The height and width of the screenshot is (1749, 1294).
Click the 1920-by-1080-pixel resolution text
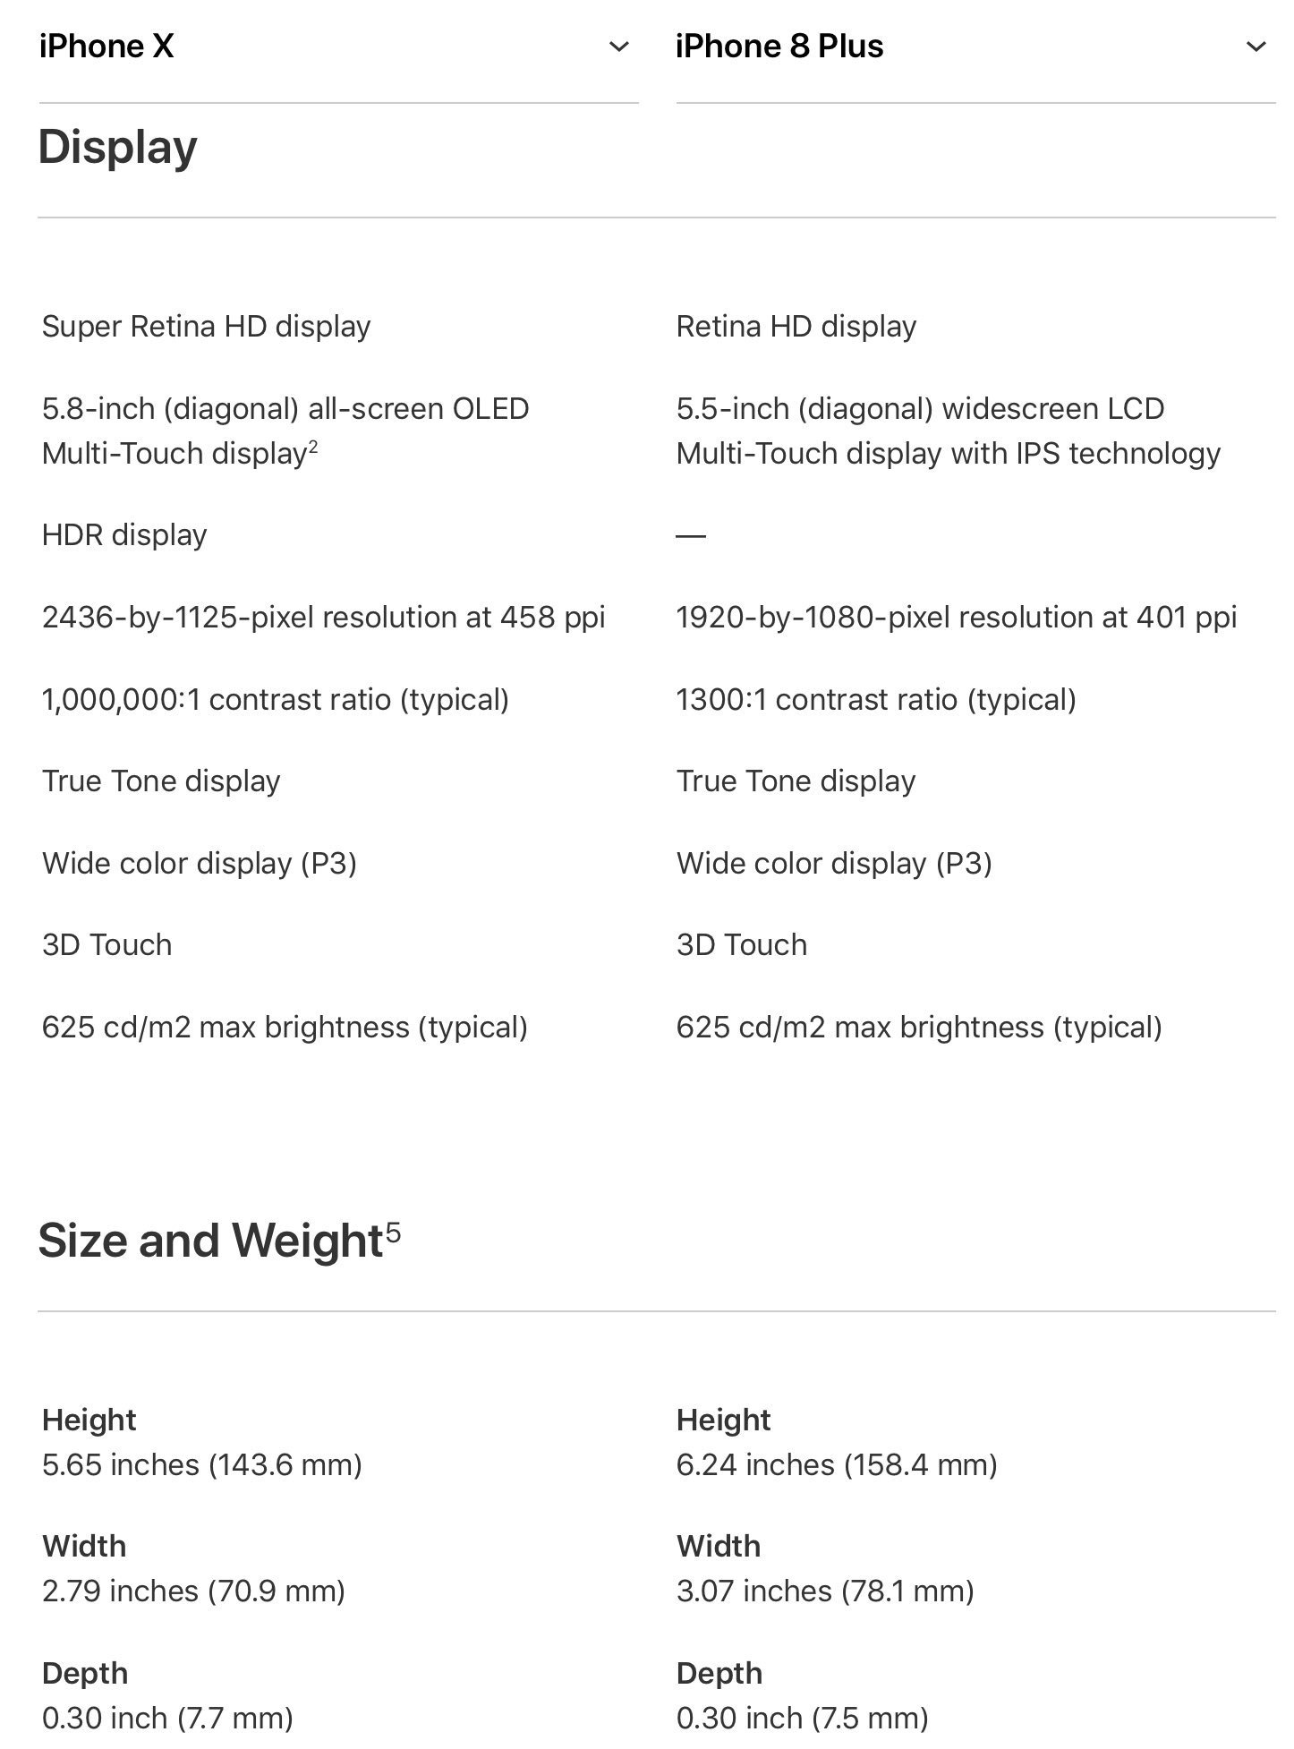tap(956, 618)
